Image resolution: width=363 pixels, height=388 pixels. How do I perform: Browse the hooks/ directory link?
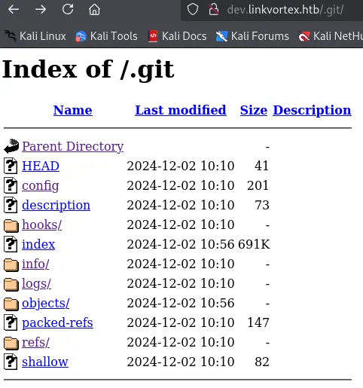pos(41,225)
